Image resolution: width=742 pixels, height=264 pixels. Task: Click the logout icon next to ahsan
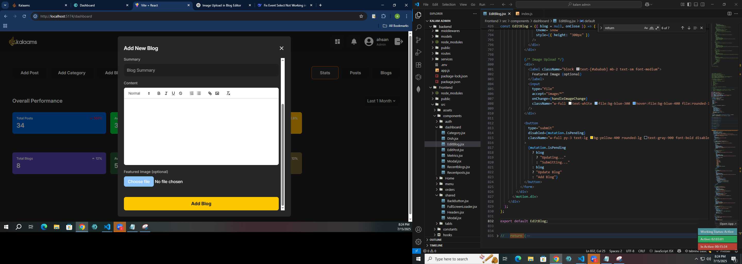399,42
